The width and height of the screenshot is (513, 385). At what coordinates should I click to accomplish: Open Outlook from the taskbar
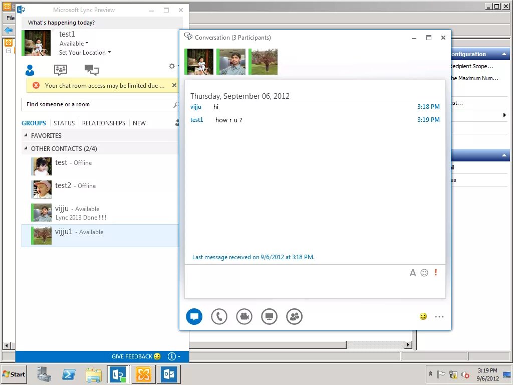click(169, 374)
